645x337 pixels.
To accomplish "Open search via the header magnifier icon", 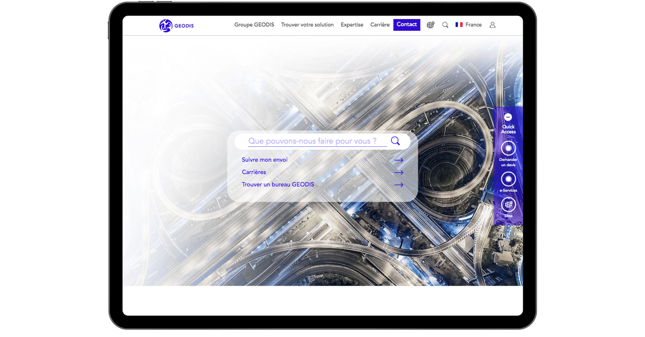I will click(x=445, y=25).
